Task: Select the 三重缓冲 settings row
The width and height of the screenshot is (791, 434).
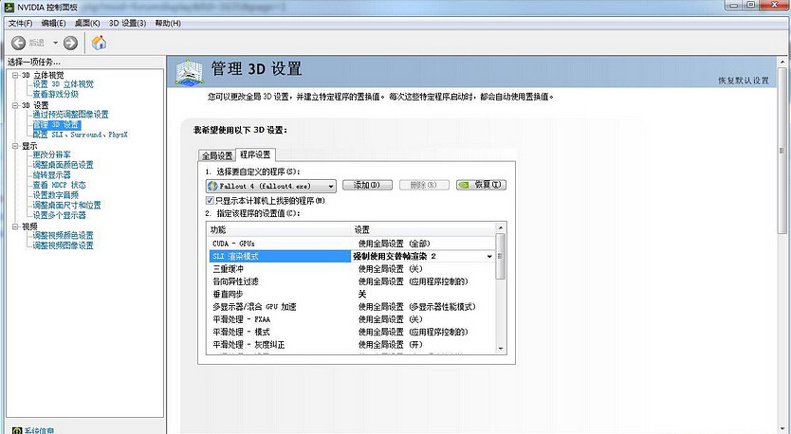Action: pyautogui.click(x=352, y=269)
